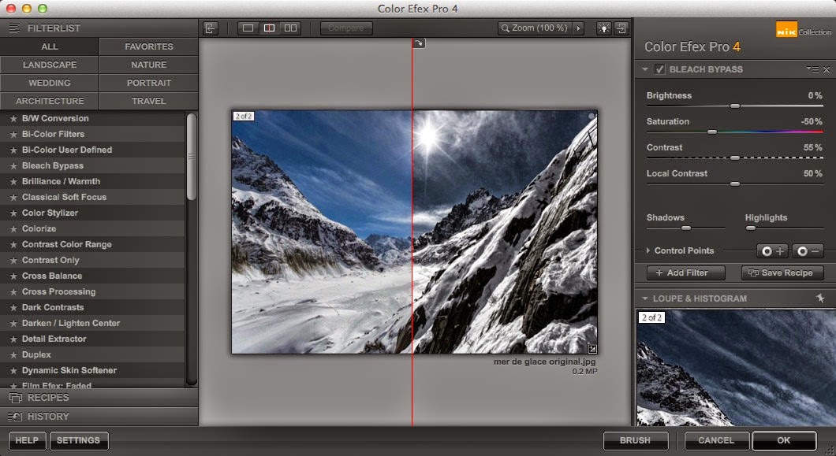Viewport: 836px width, 456px height.
Task: Open the Zoom level dropdown
Action: click(578, 28)
